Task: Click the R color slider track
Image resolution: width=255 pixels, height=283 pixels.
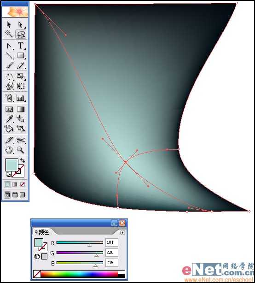Action: [x=80, y=242]
